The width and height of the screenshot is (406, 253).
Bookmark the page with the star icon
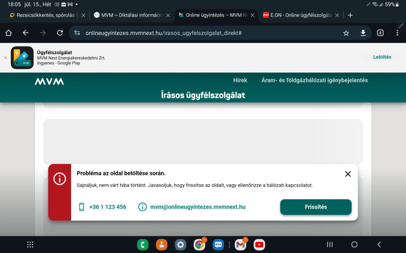click(346, 33)
